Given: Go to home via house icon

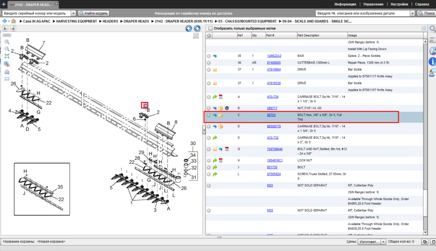Looking at the screenshot, I should [x=14, y=21].
